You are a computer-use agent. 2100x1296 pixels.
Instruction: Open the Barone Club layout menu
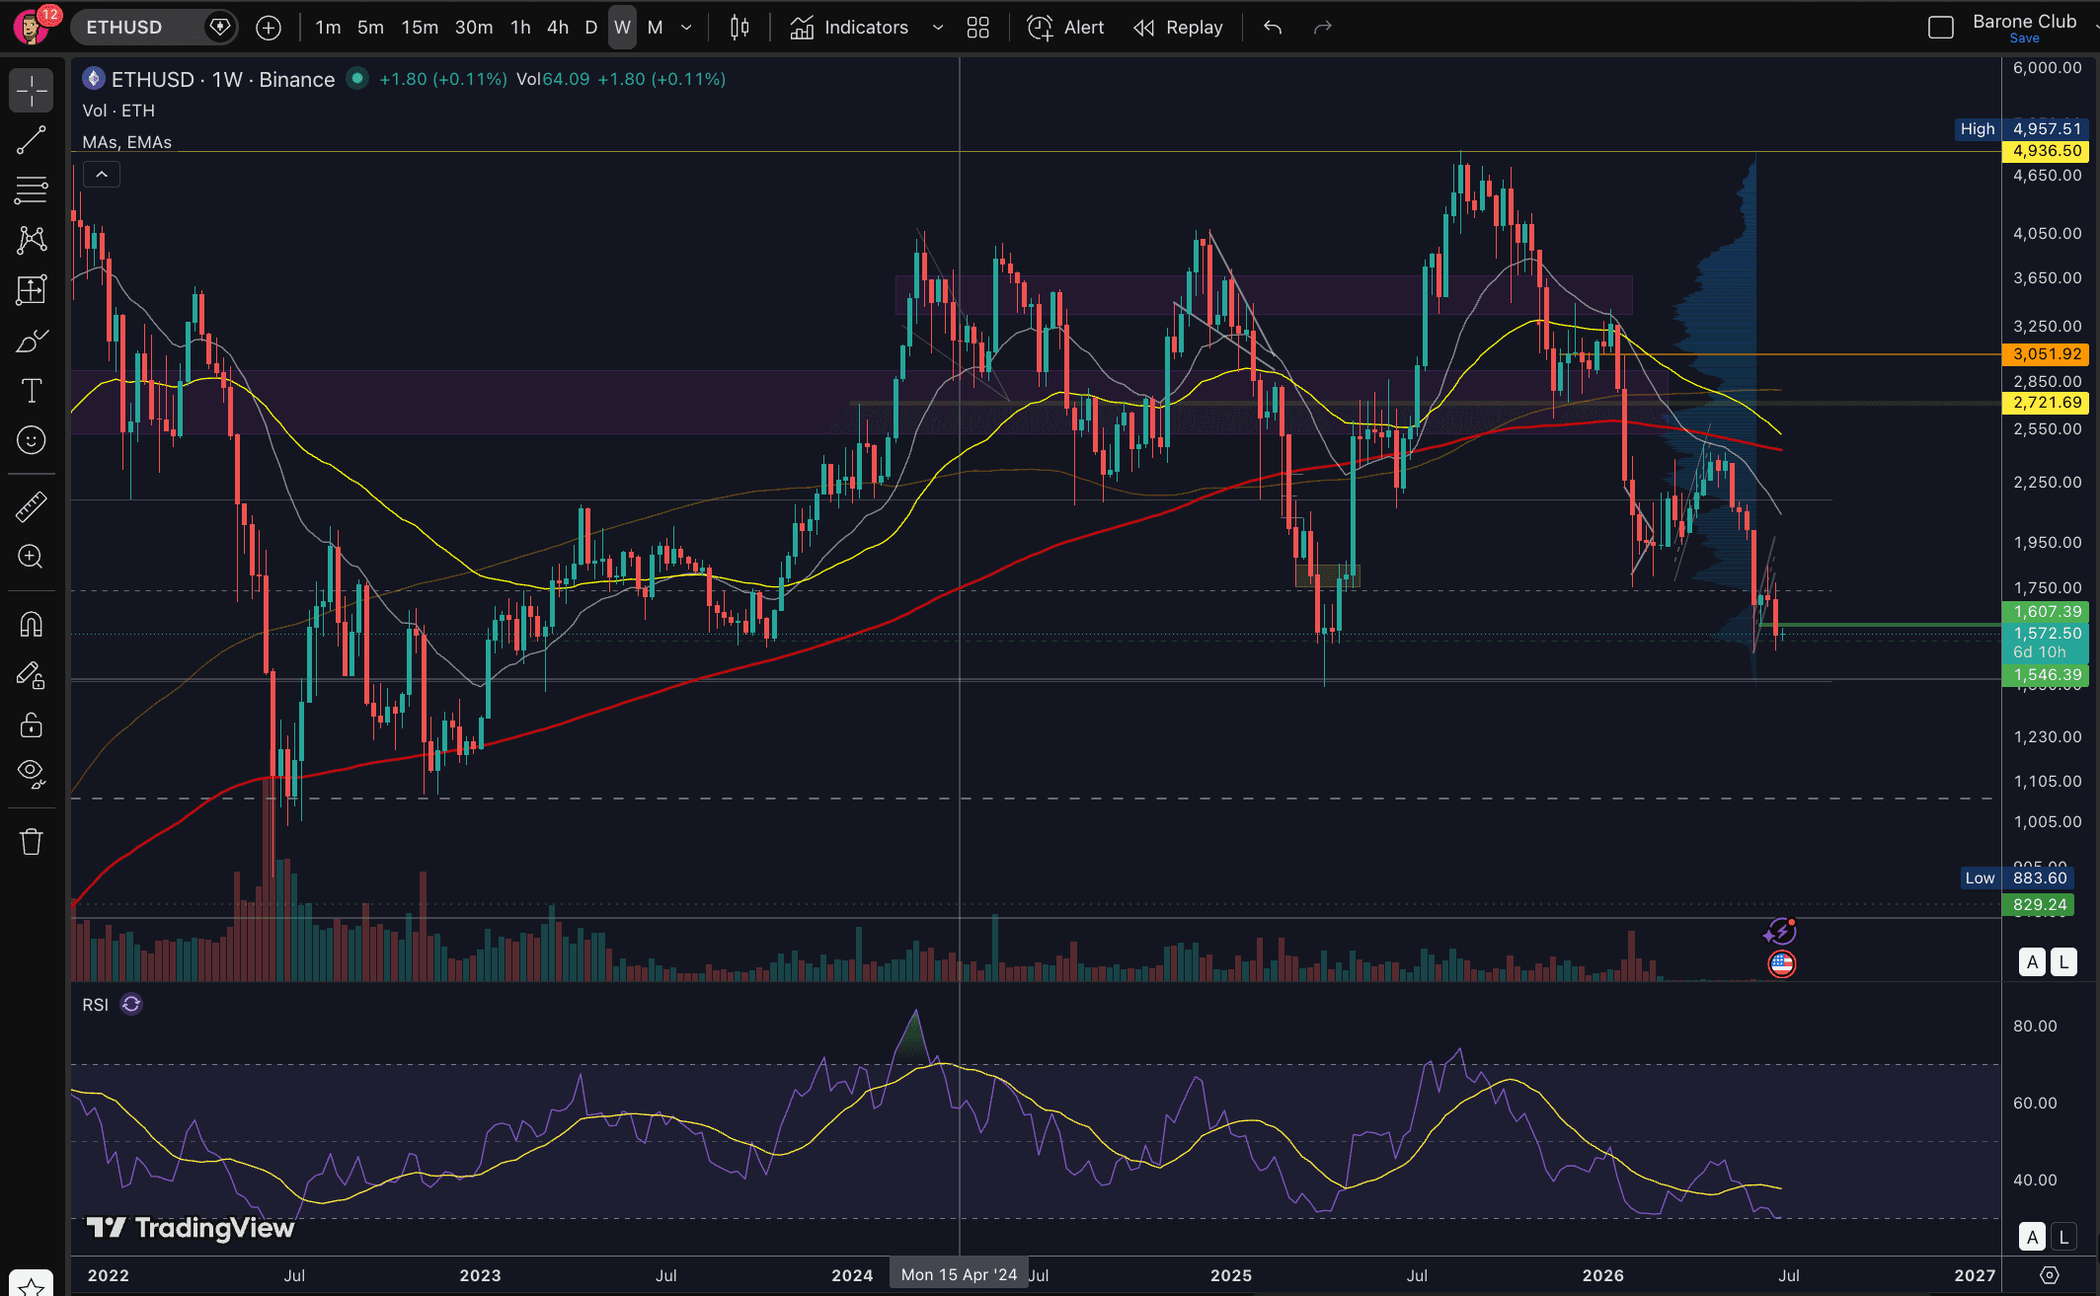point(2025,21)
